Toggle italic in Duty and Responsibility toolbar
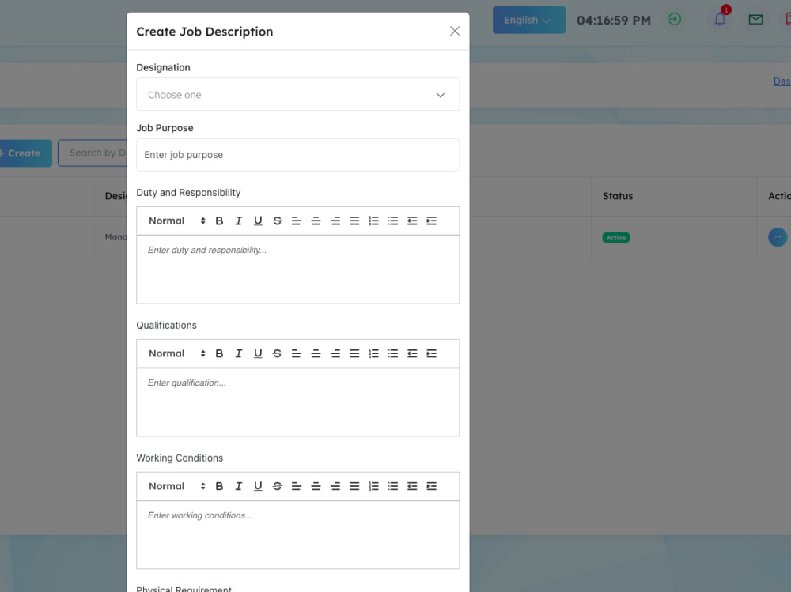The width and height of the screenshot is (791, 592). [239, 221]
